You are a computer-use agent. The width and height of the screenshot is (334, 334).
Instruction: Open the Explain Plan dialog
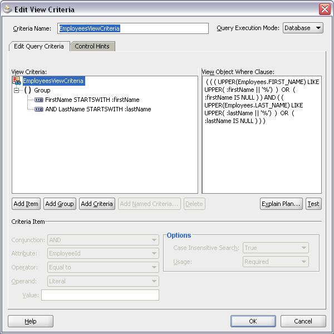coord(281,204)
